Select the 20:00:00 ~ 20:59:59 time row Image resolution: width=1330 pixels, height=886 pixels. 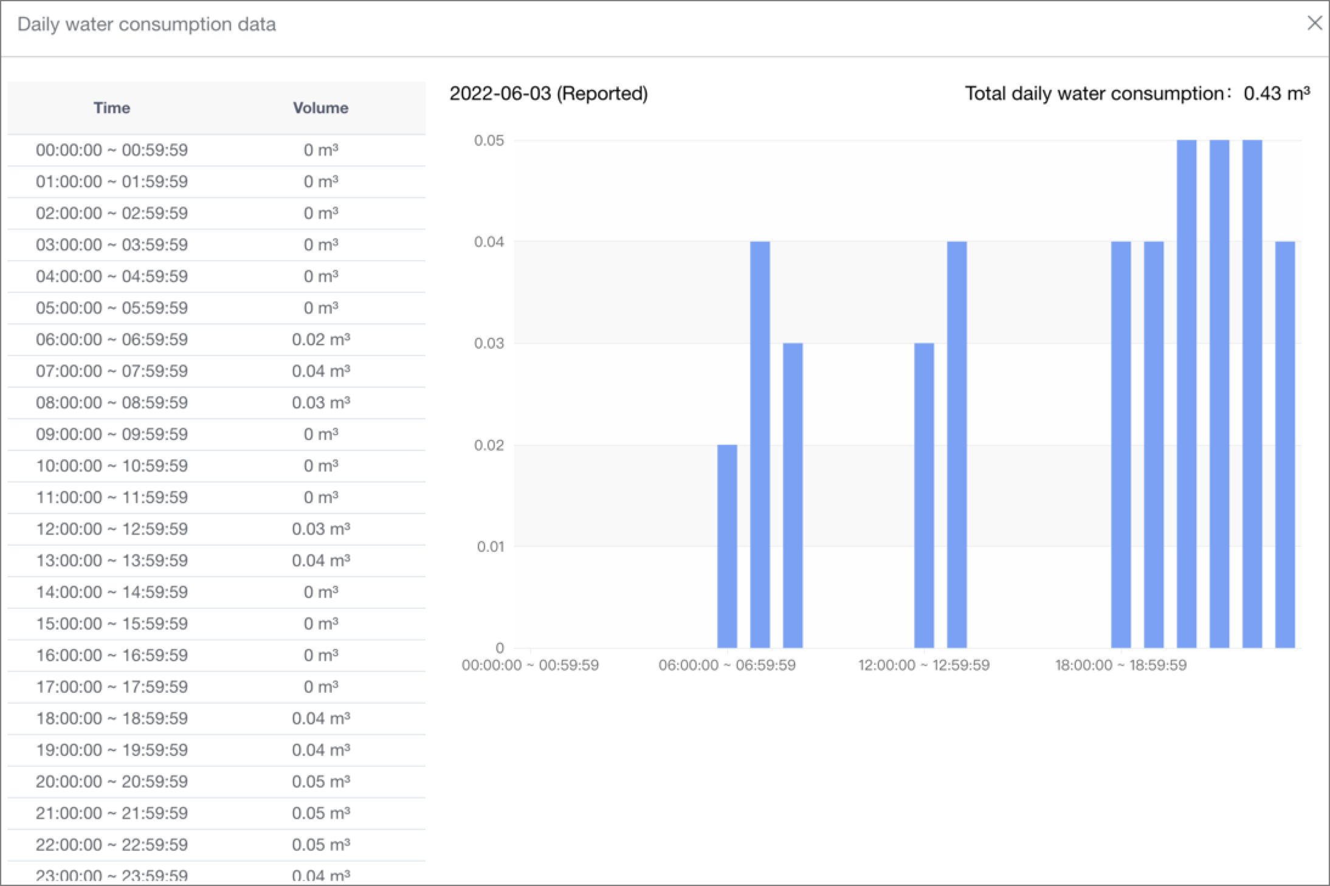point(216,782)
